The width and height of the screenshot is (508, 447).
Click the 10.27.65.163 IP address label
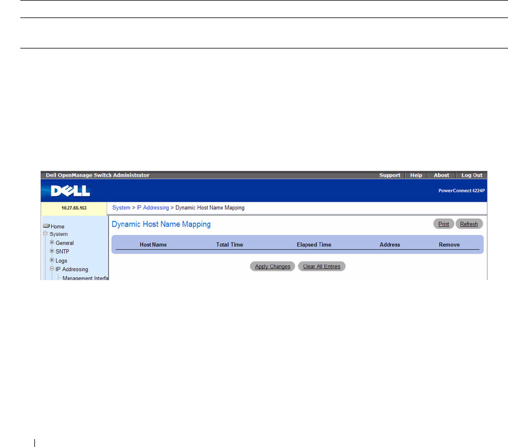(74, 208)
